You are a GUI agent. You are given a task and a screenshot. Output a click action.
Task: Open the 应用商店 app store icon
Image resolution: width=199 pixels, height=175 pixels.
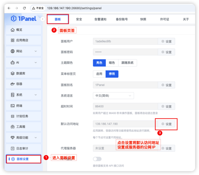click(12, 40)
